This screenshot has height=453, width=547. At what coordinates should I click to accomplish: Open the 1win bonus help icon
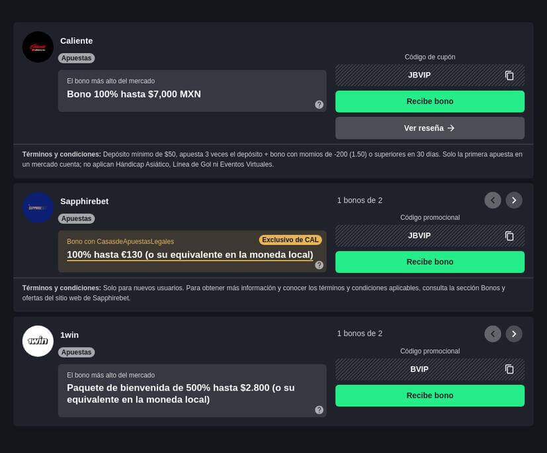pyautogui.click(x=319, y=410)
